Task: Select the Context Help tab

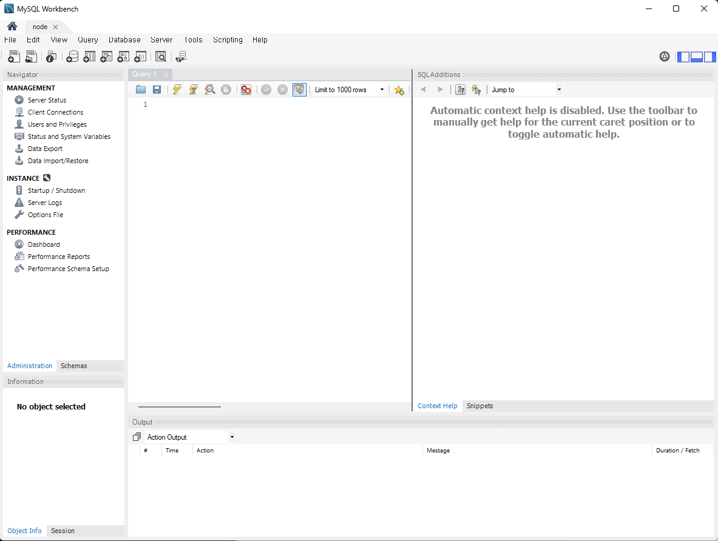Action: 438,406
